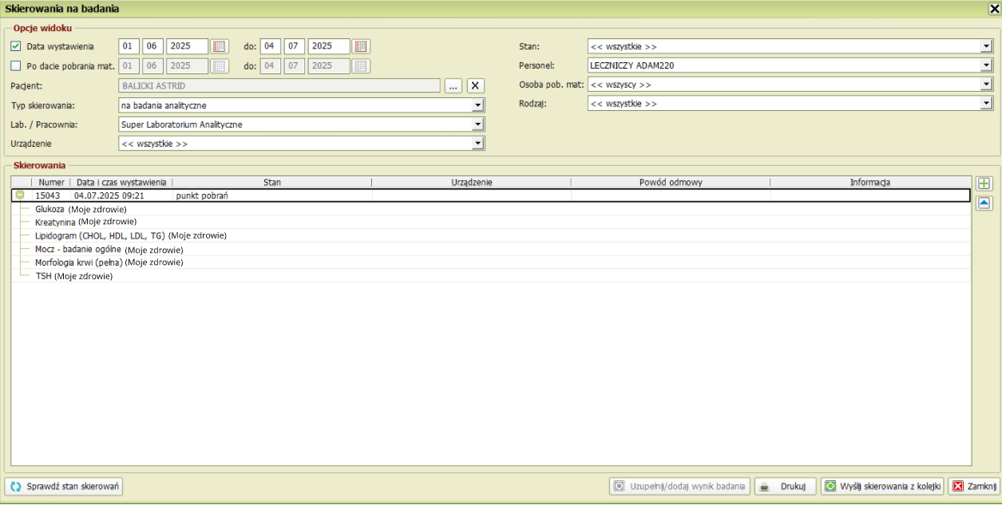Click the start date year field
This screenshot has height=505, width=1002.
[187, 46]
